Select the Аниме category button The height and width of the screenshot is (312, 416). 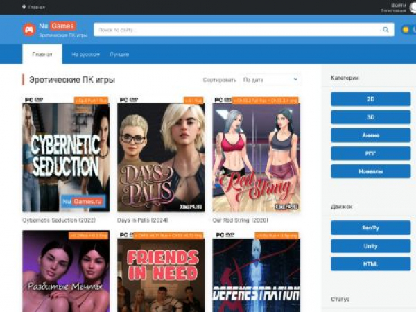[x=371, y=135]
